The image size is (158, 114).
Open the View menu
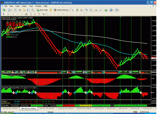click(x=11, y=6)
